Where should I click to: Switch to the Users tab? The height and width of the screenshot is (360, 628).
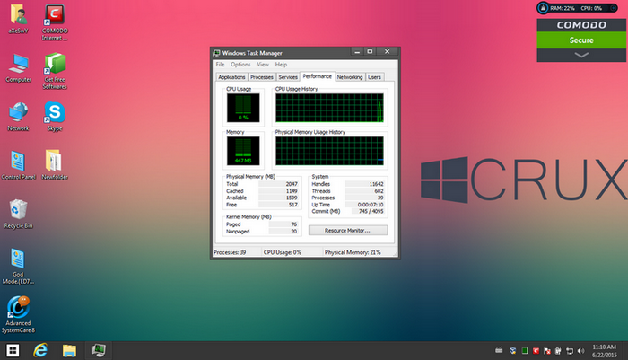pos(374,77)
